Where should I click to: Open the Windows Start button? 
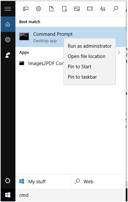8,195
